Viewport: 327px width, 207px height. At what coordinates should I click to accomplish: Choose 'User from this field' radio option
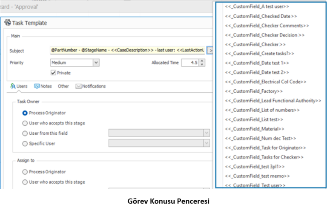coord(25,133)
